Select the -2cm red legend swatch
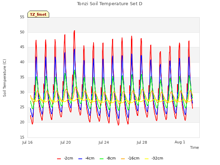The width and height of the screenshot is (220, 165). coord(59,159)
